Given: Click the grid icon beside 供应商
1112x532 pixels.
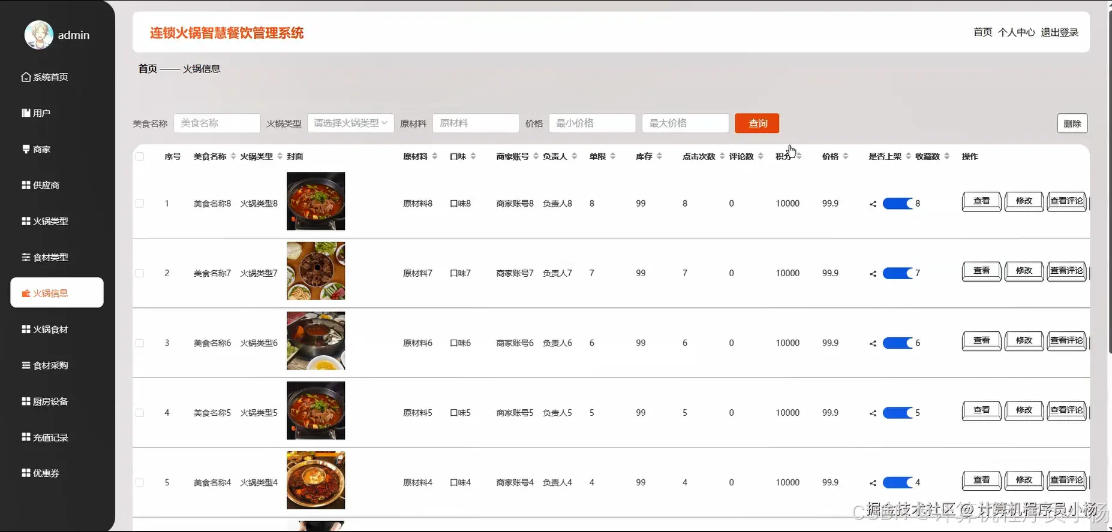Looking at the screenshot, I should point(26,185).
